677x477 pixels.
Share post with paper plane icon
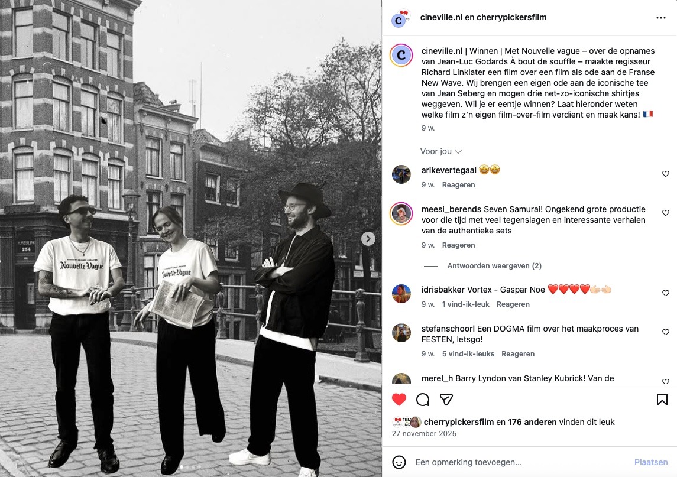pyautogui.click(x=446, y=400)
